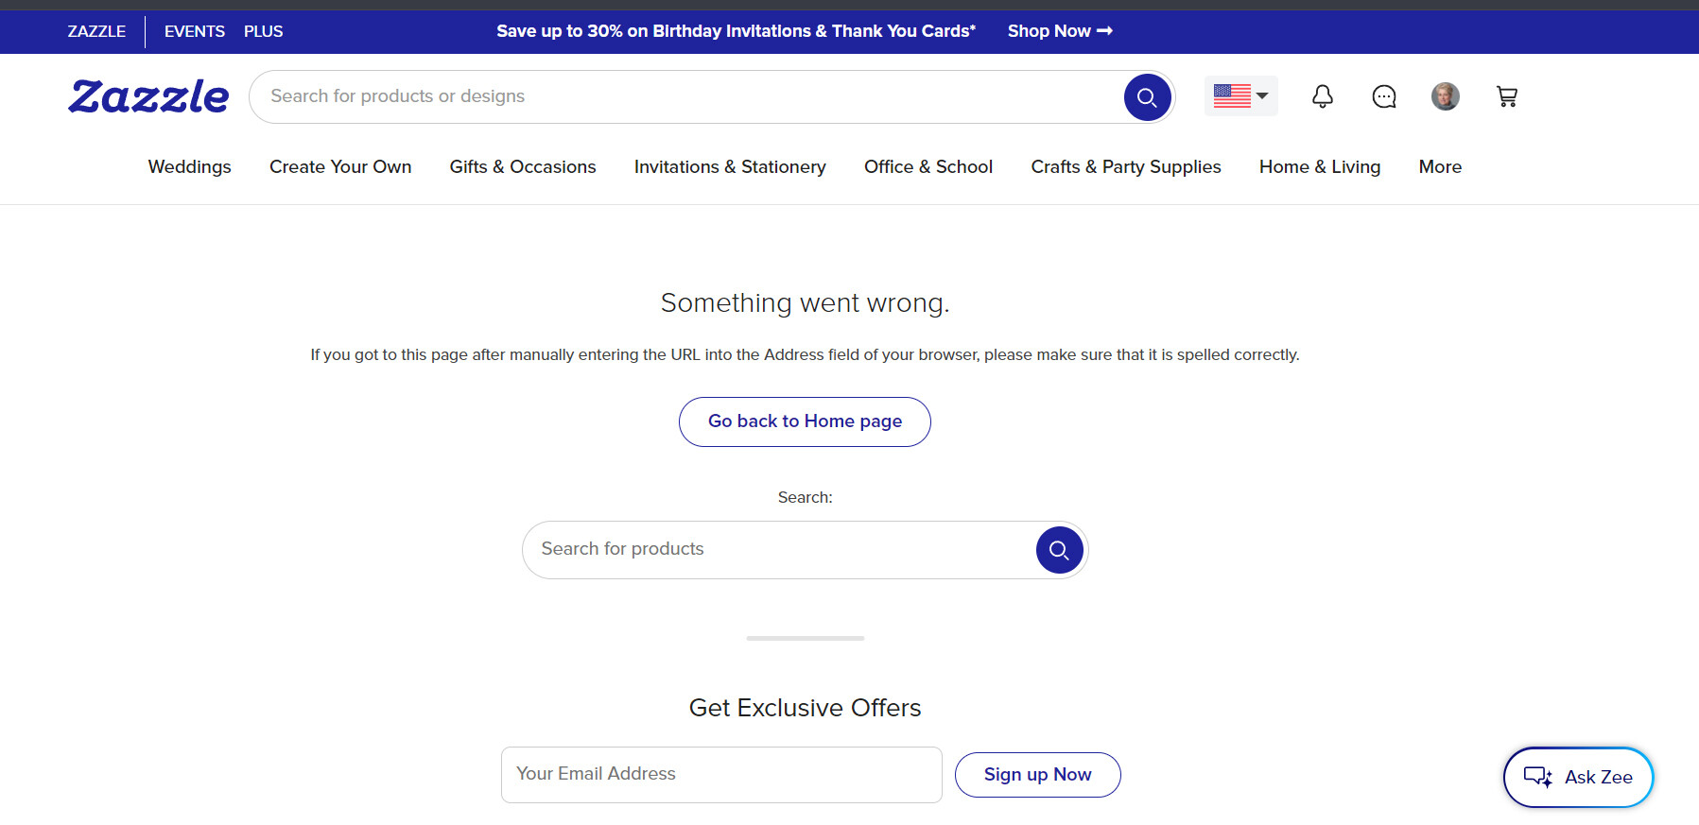This screenshot has width=1699, height=825.
Task: Expand the US flag country dropdown
Action: tap(1240, 95)
